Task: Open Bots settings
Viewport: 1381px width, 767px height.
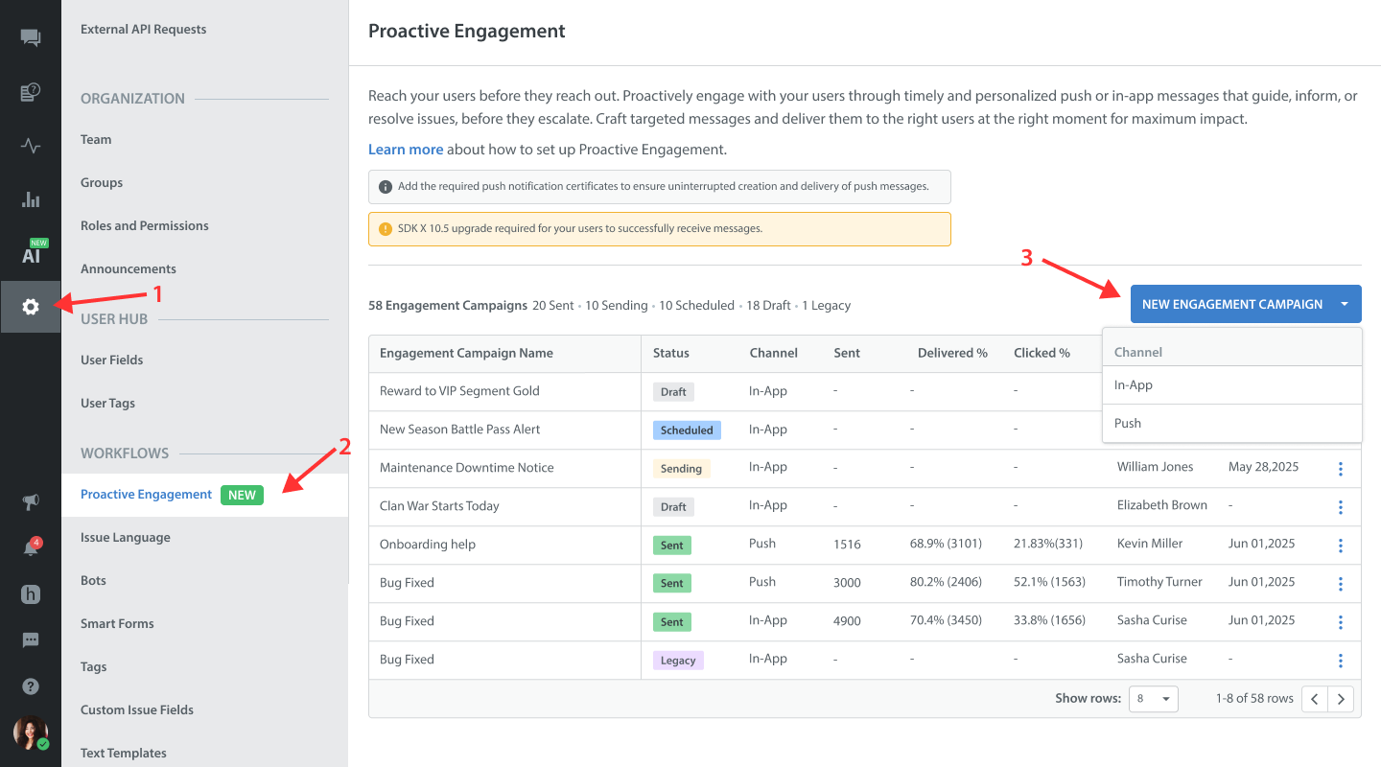Action: [93, 581]
